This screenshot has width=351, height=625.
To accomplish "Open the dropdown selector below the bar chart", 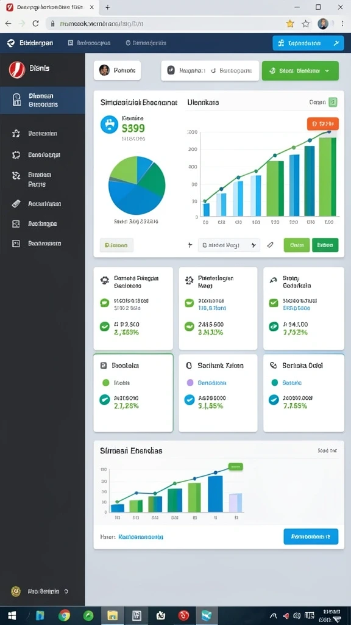I will point(229,245).
